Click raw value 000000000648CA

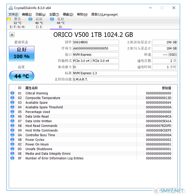[x=159, y=116]
